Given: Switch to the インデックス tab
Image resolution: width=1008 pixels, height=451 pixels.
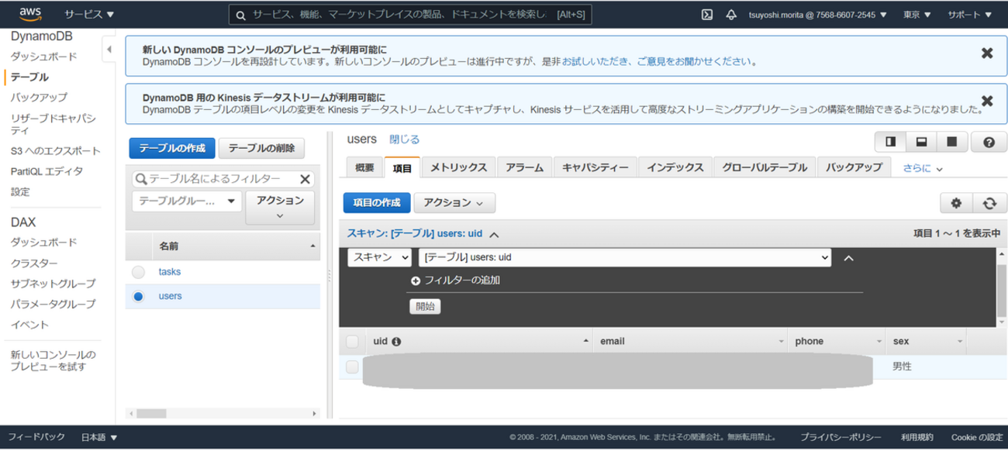Looking at the screenshot, I should [675, 167].
